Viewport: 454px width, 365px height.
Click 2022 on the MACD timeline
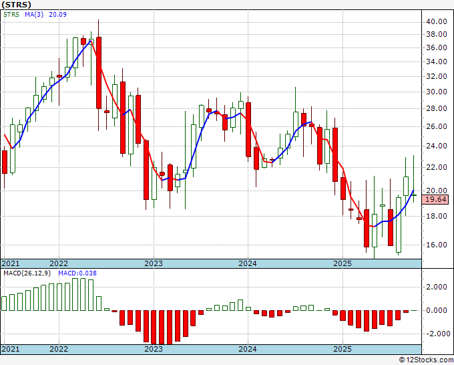pos(59,349)
